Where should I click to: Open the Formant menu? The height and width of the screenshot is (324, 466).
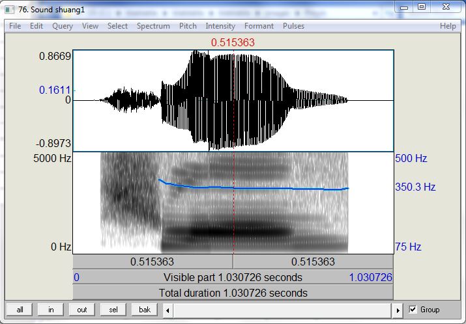(x=259, y=26)
